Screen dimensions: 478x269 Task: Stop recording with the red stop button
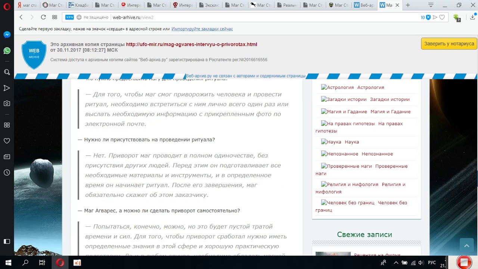pos(464,262)
